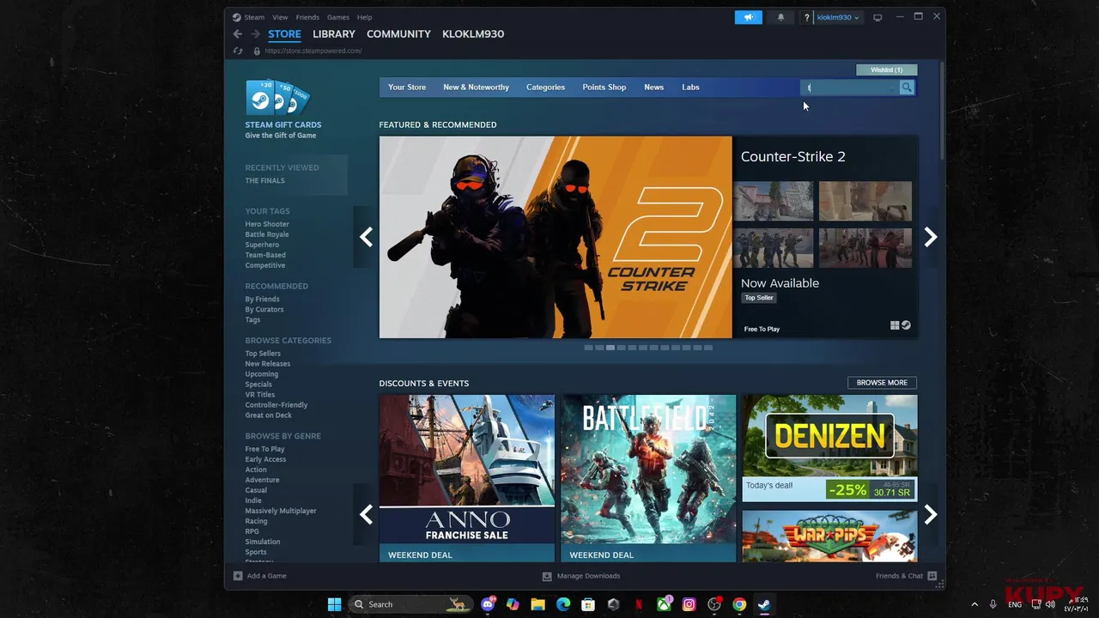
Task: Open Netflix from the taskbar
Action: [x=639, y=604]
